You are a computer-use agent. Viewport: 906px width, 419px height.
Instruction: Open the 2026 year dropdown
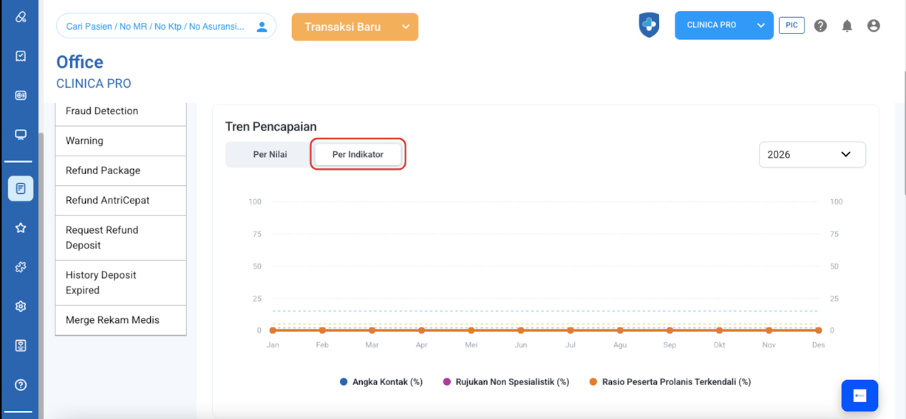[x=812, y=155]
